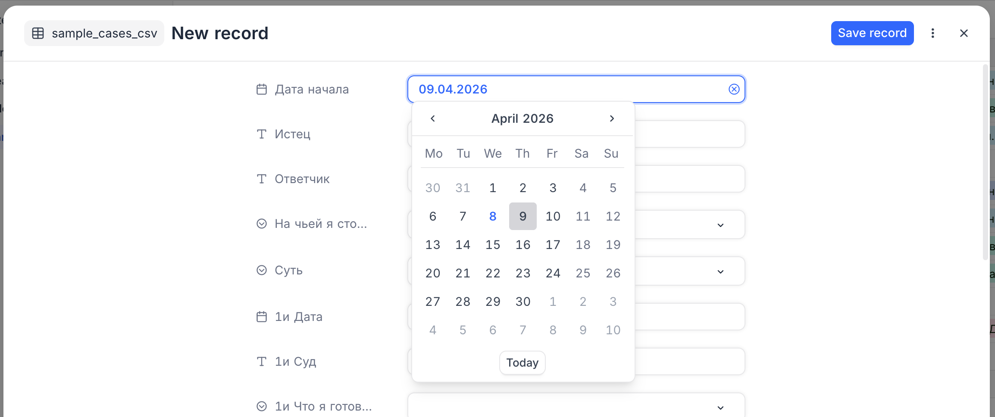Pick April 15 in calendar

pos(493,245)
